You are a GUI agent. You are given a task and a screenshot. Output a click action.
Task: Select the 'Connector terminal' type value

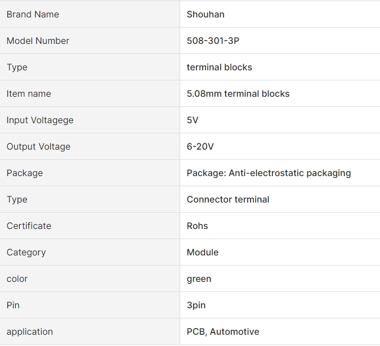[x=228, y=199]
